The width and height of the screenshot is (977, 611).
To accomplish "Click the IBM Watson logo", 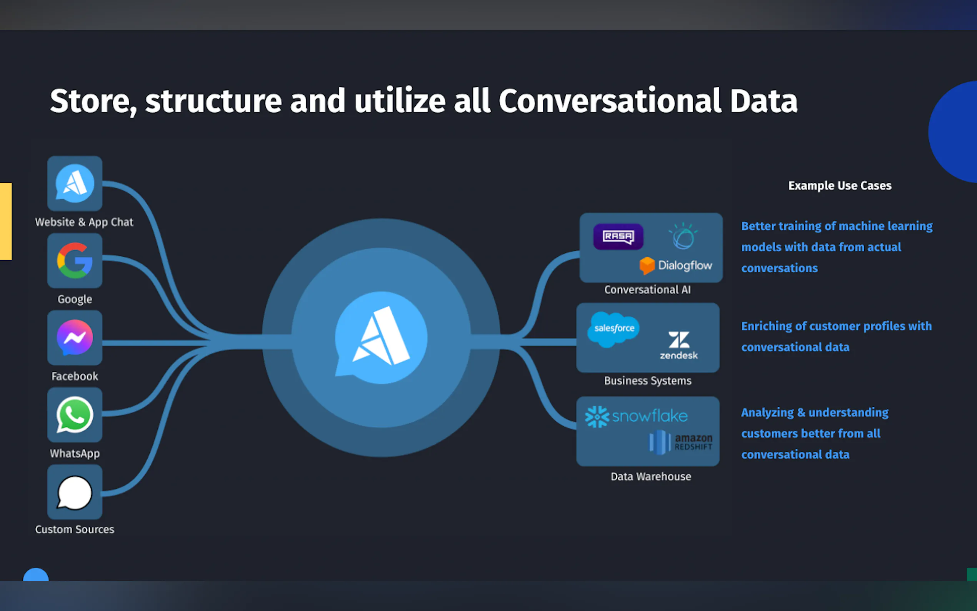I will (x=683, y=236).
